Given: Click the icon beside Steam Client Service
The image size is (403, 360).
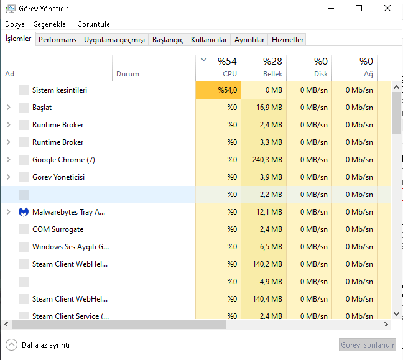Looking at the screenshot, I should click(24, 316).
